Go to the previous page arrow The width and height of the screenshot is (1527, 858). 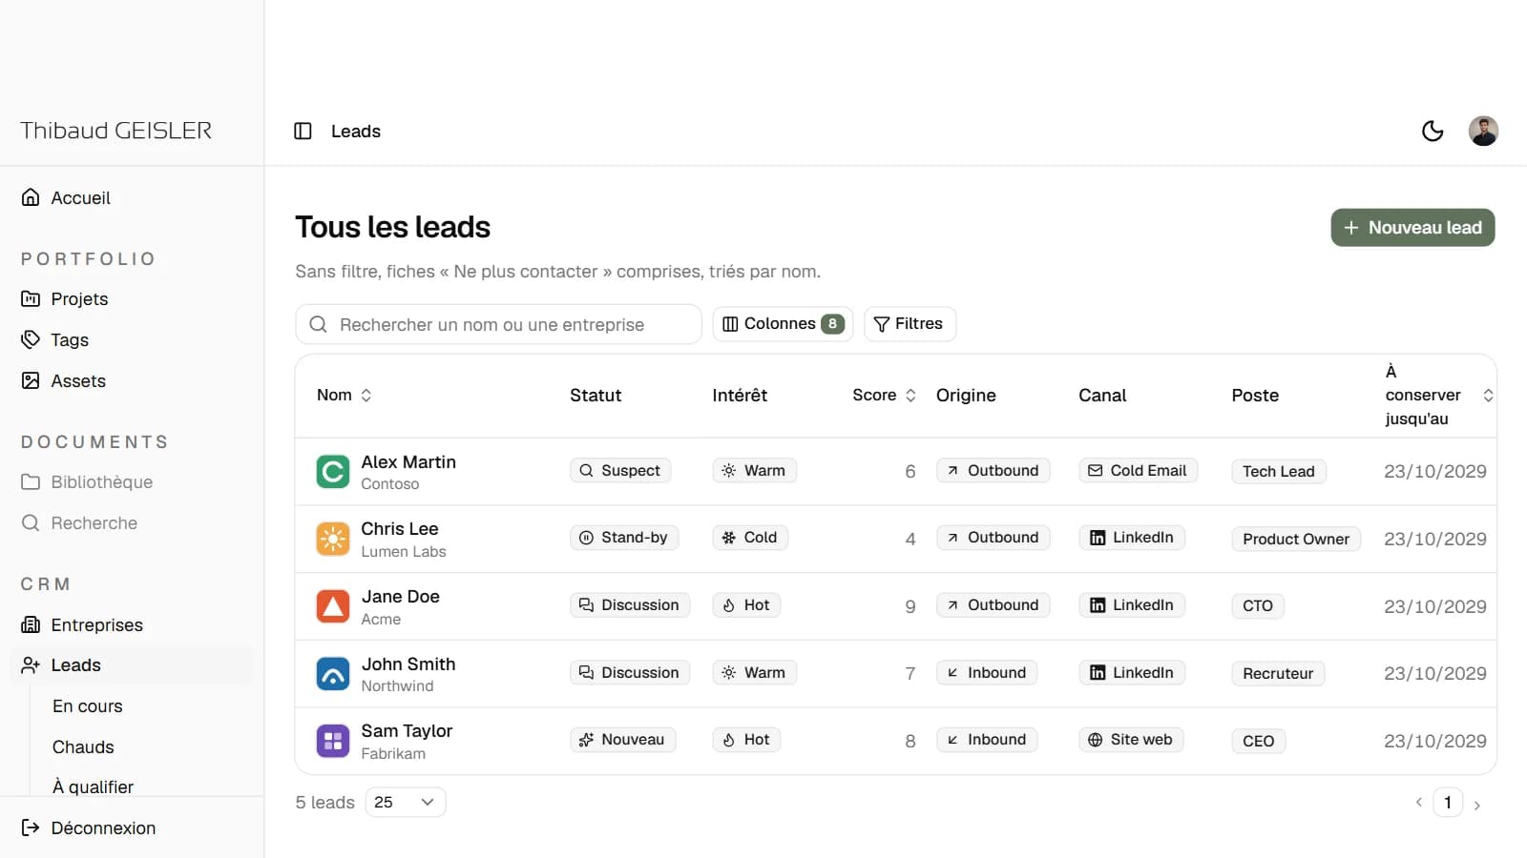[1419, 803]
